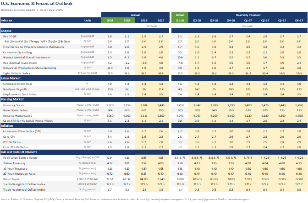Click the "Indicator" column header
Viewport: 308px width, 203px height.
6,21
